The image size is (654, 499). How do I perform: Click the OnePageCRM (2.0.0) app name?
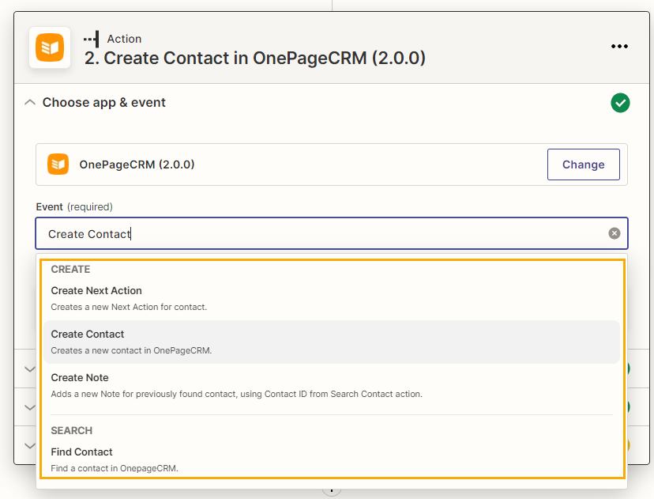click(137, 164)
